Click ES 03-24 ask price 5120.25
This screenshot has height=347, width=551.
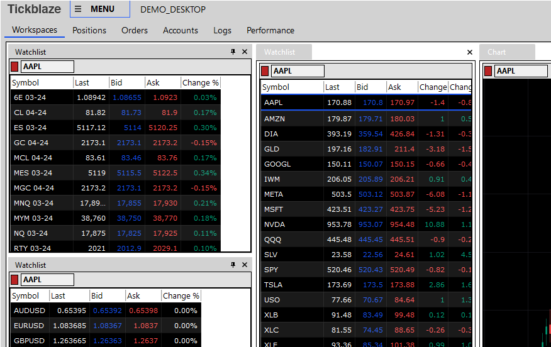tap(163, 128)
